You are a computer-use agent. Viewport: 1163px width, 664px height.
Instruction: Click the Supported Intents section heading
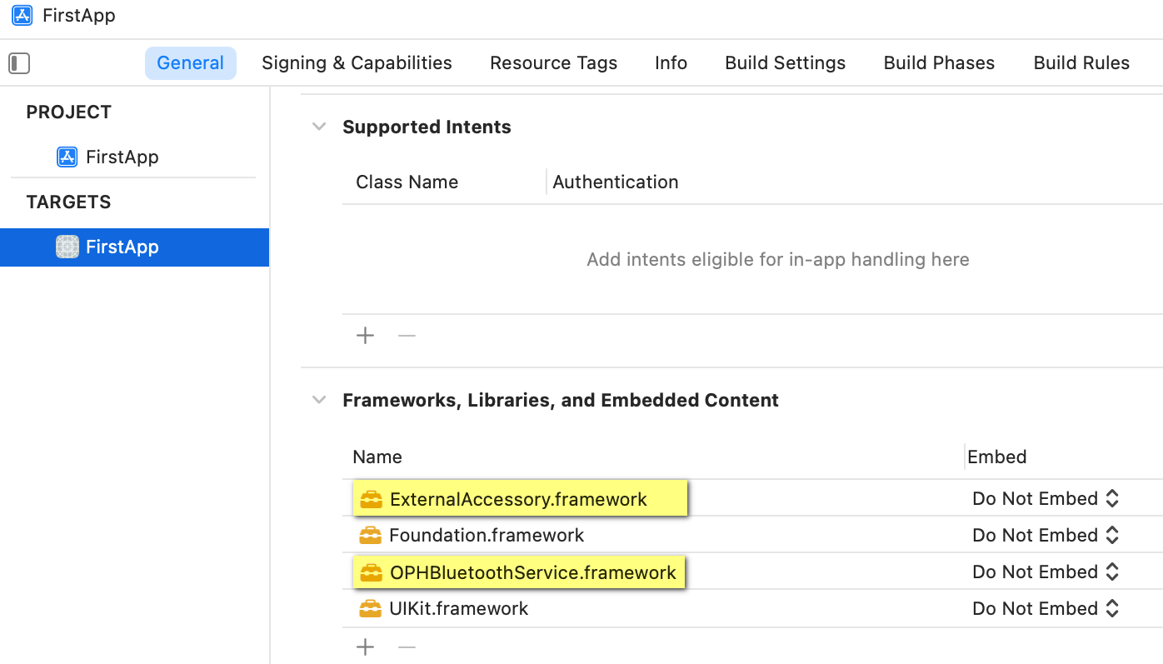coord(427,127)
